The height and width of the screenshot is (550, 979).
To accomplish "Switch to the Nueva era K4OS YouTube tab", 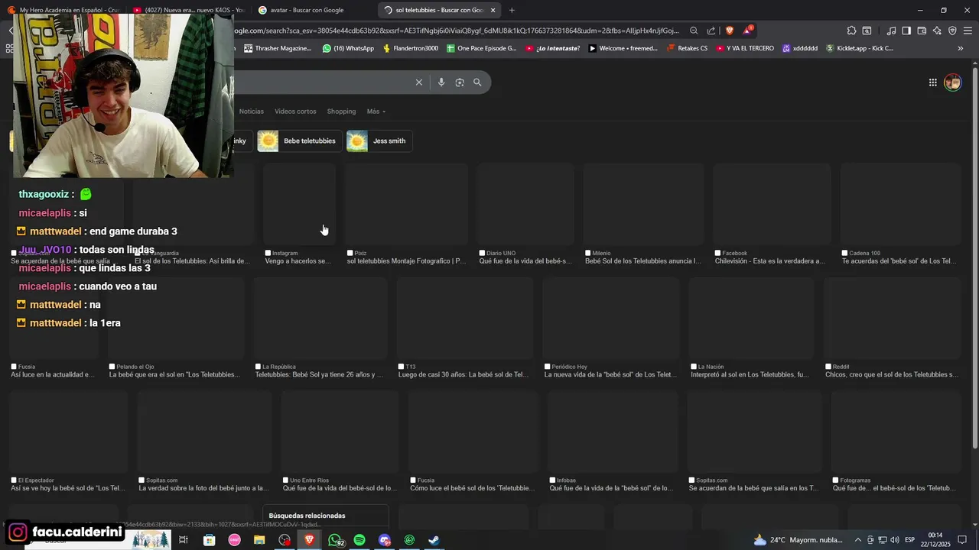I will [x=189, y=10].
